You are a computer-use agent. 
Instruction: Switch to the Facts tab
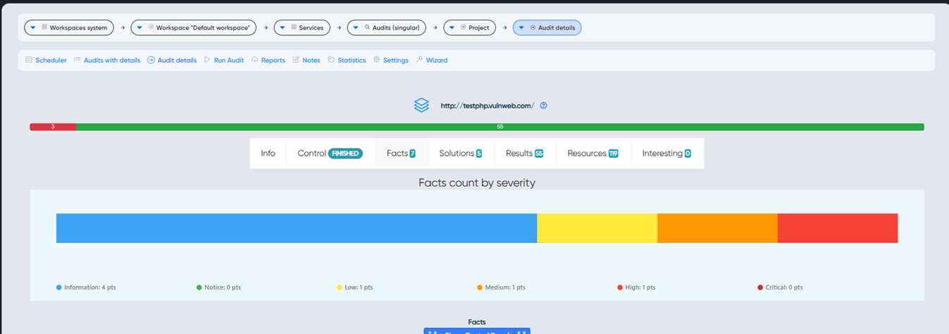coord(402,153)
